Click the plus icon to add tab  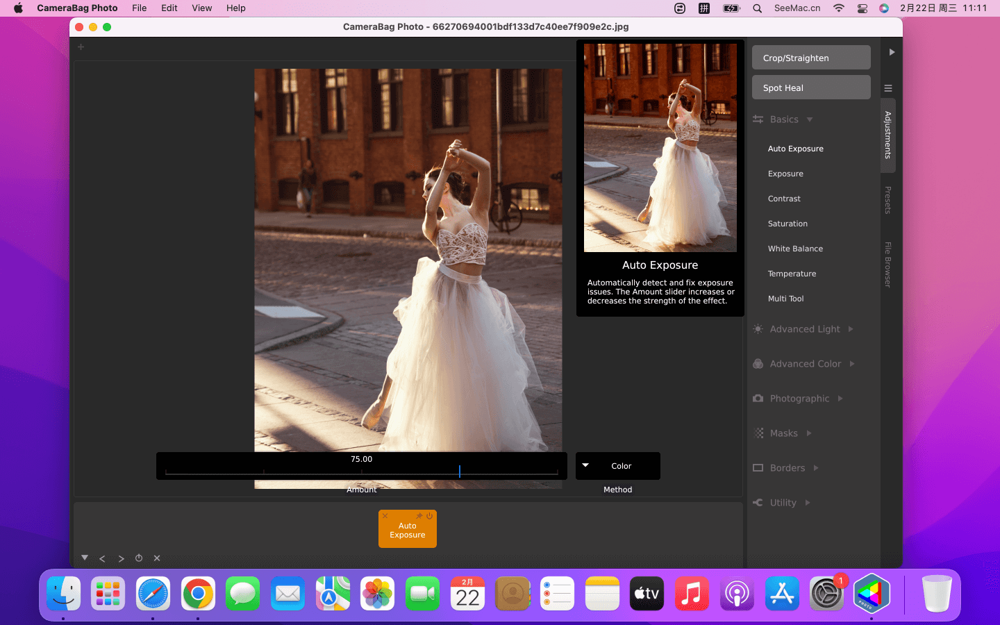(x=81, y=47)
